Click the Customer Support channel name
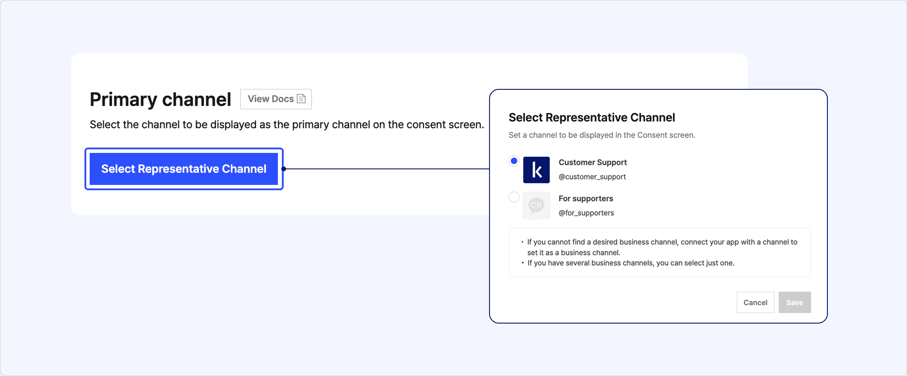907x376 pixels. [x=592, y=162]
